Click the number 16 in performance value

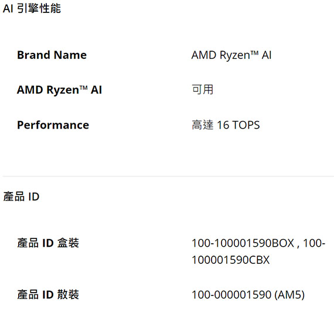223,125
